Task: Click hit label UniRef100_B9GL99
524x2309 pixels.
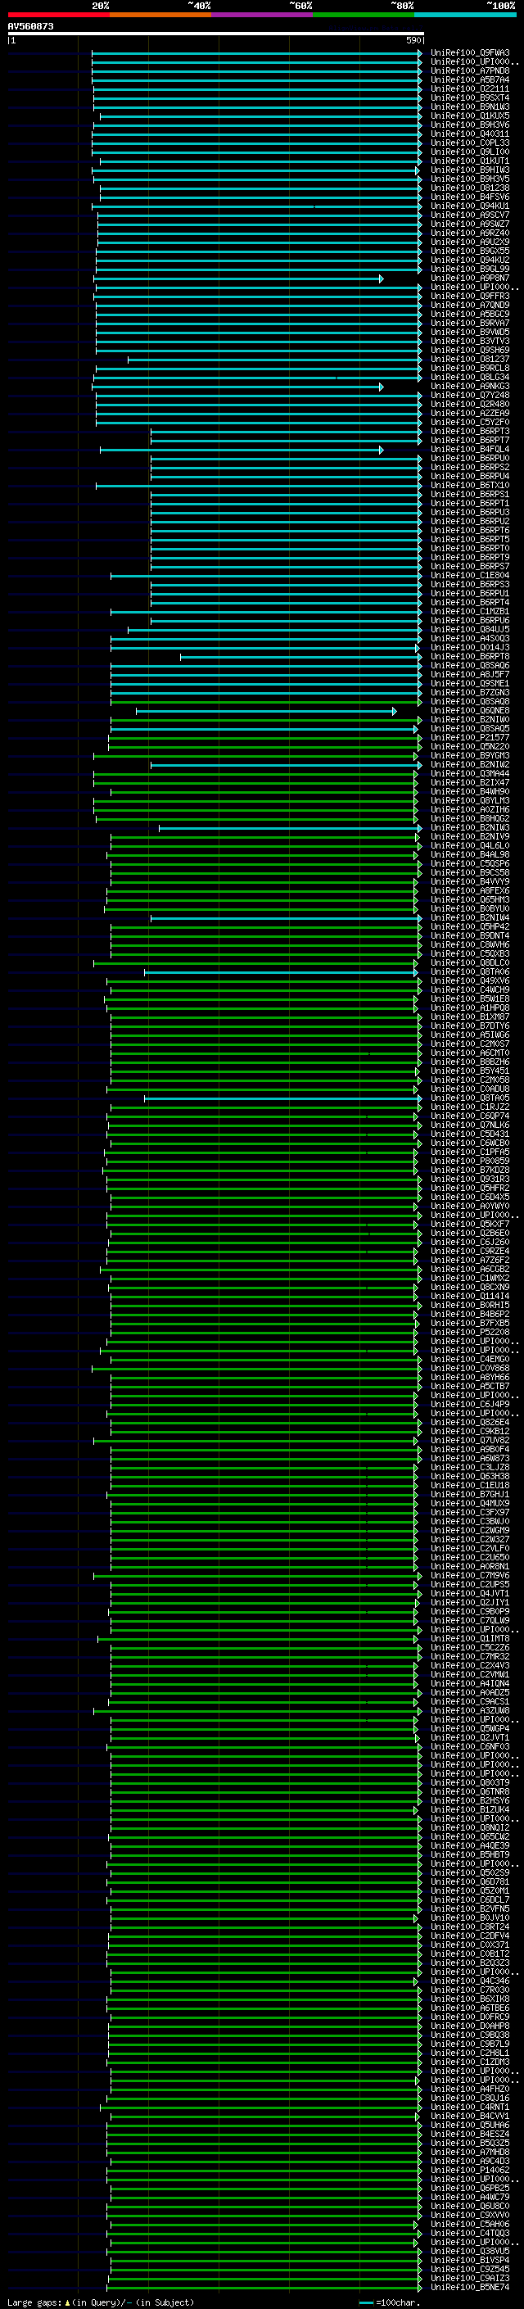Action: (470, 269)
